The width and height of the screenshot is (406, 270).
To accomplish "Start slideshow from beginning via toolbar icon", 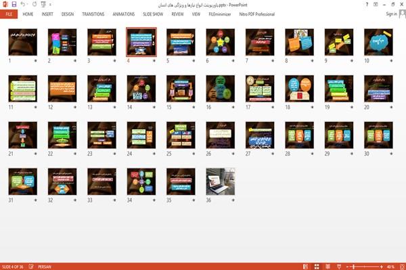I will (43, 5).
